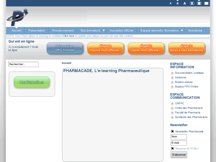216x162 pixels.
Task: Open the Ordre des Pharmaciens link
Action: 189,108
